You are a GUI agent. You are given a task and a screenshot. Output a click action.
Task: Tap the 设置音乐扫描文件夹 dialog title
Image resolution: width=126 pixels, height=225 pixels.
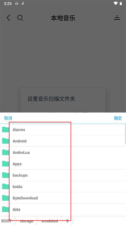pos(51,99)
